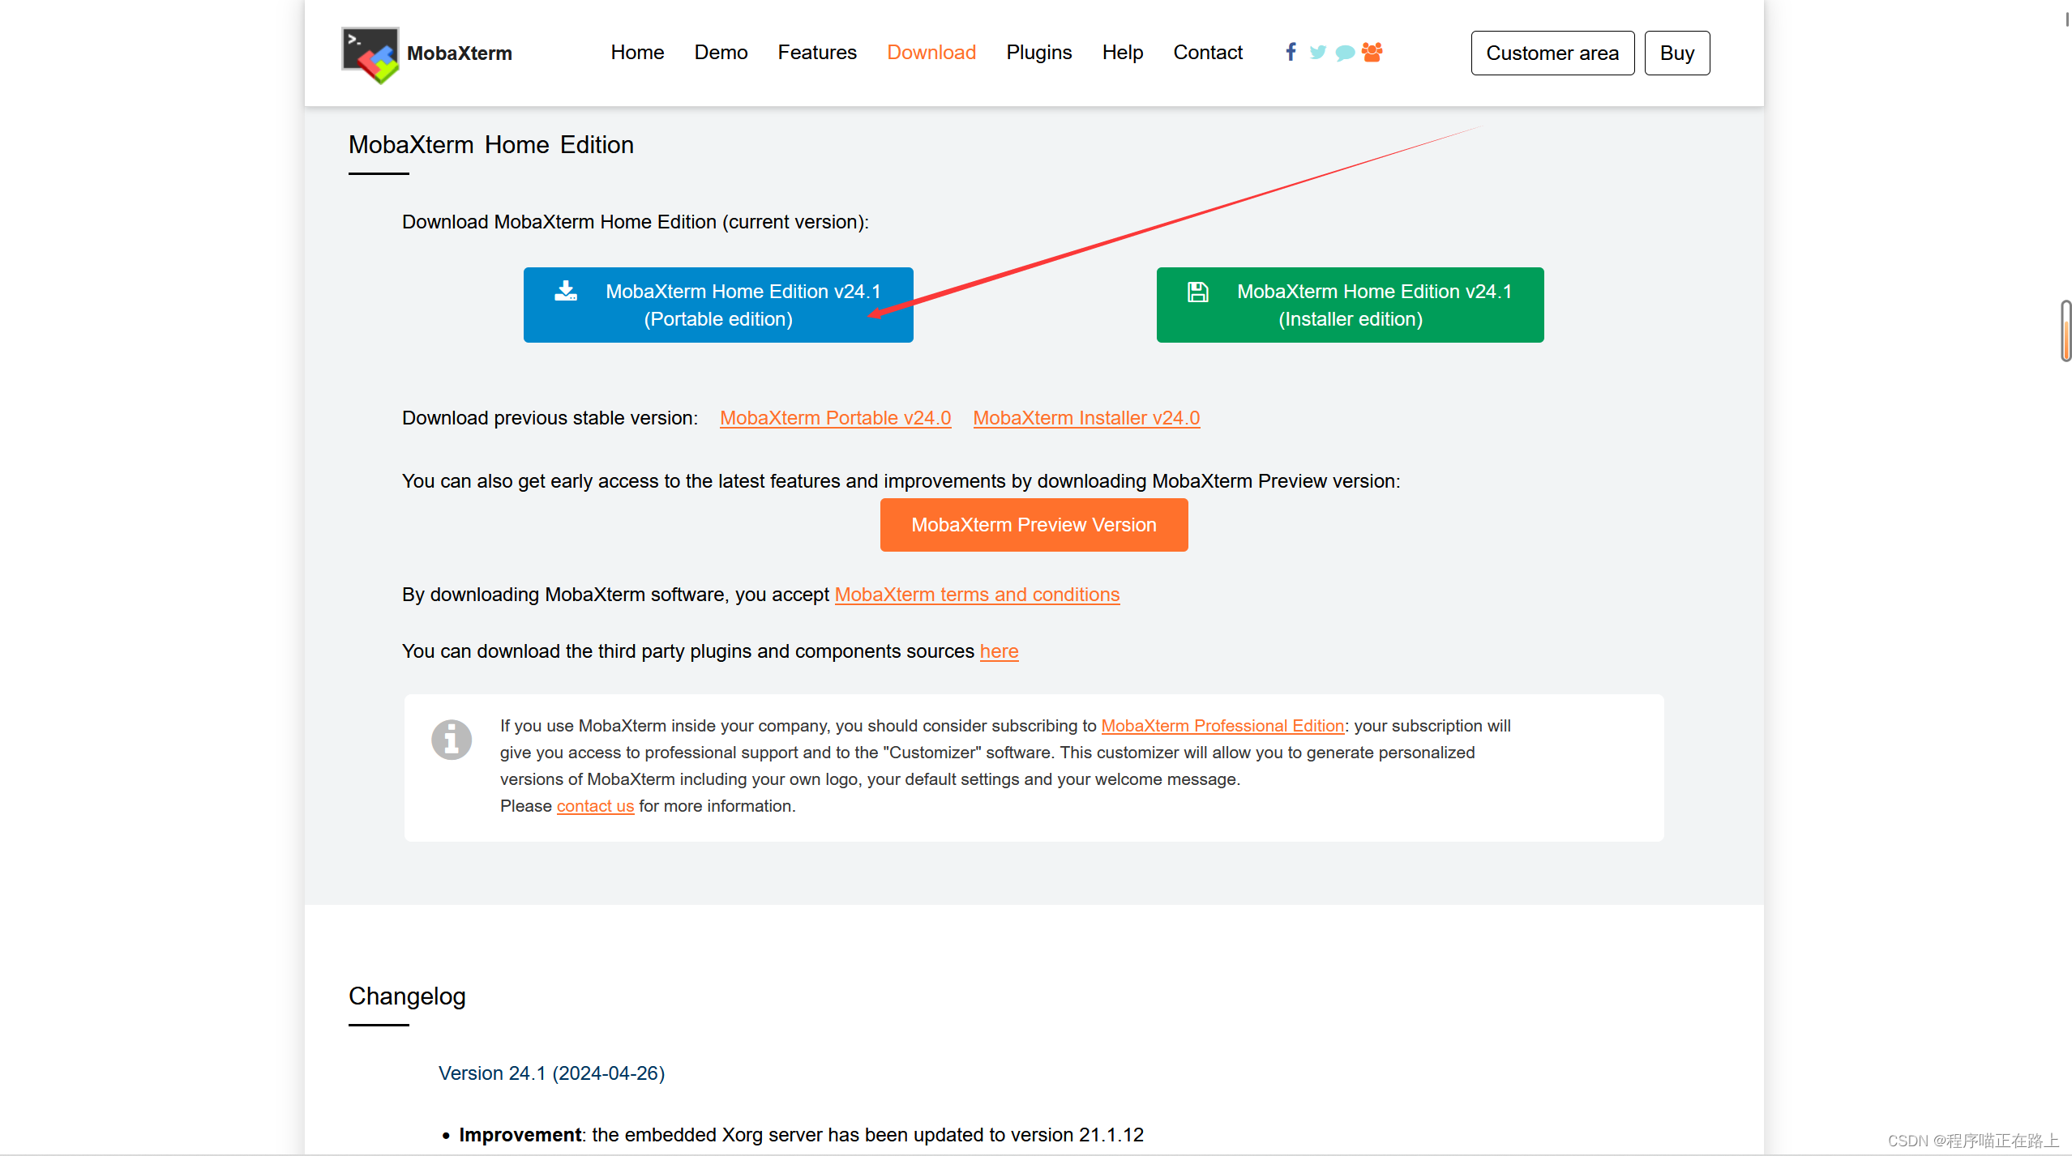Click the Customer area button

1552,53
